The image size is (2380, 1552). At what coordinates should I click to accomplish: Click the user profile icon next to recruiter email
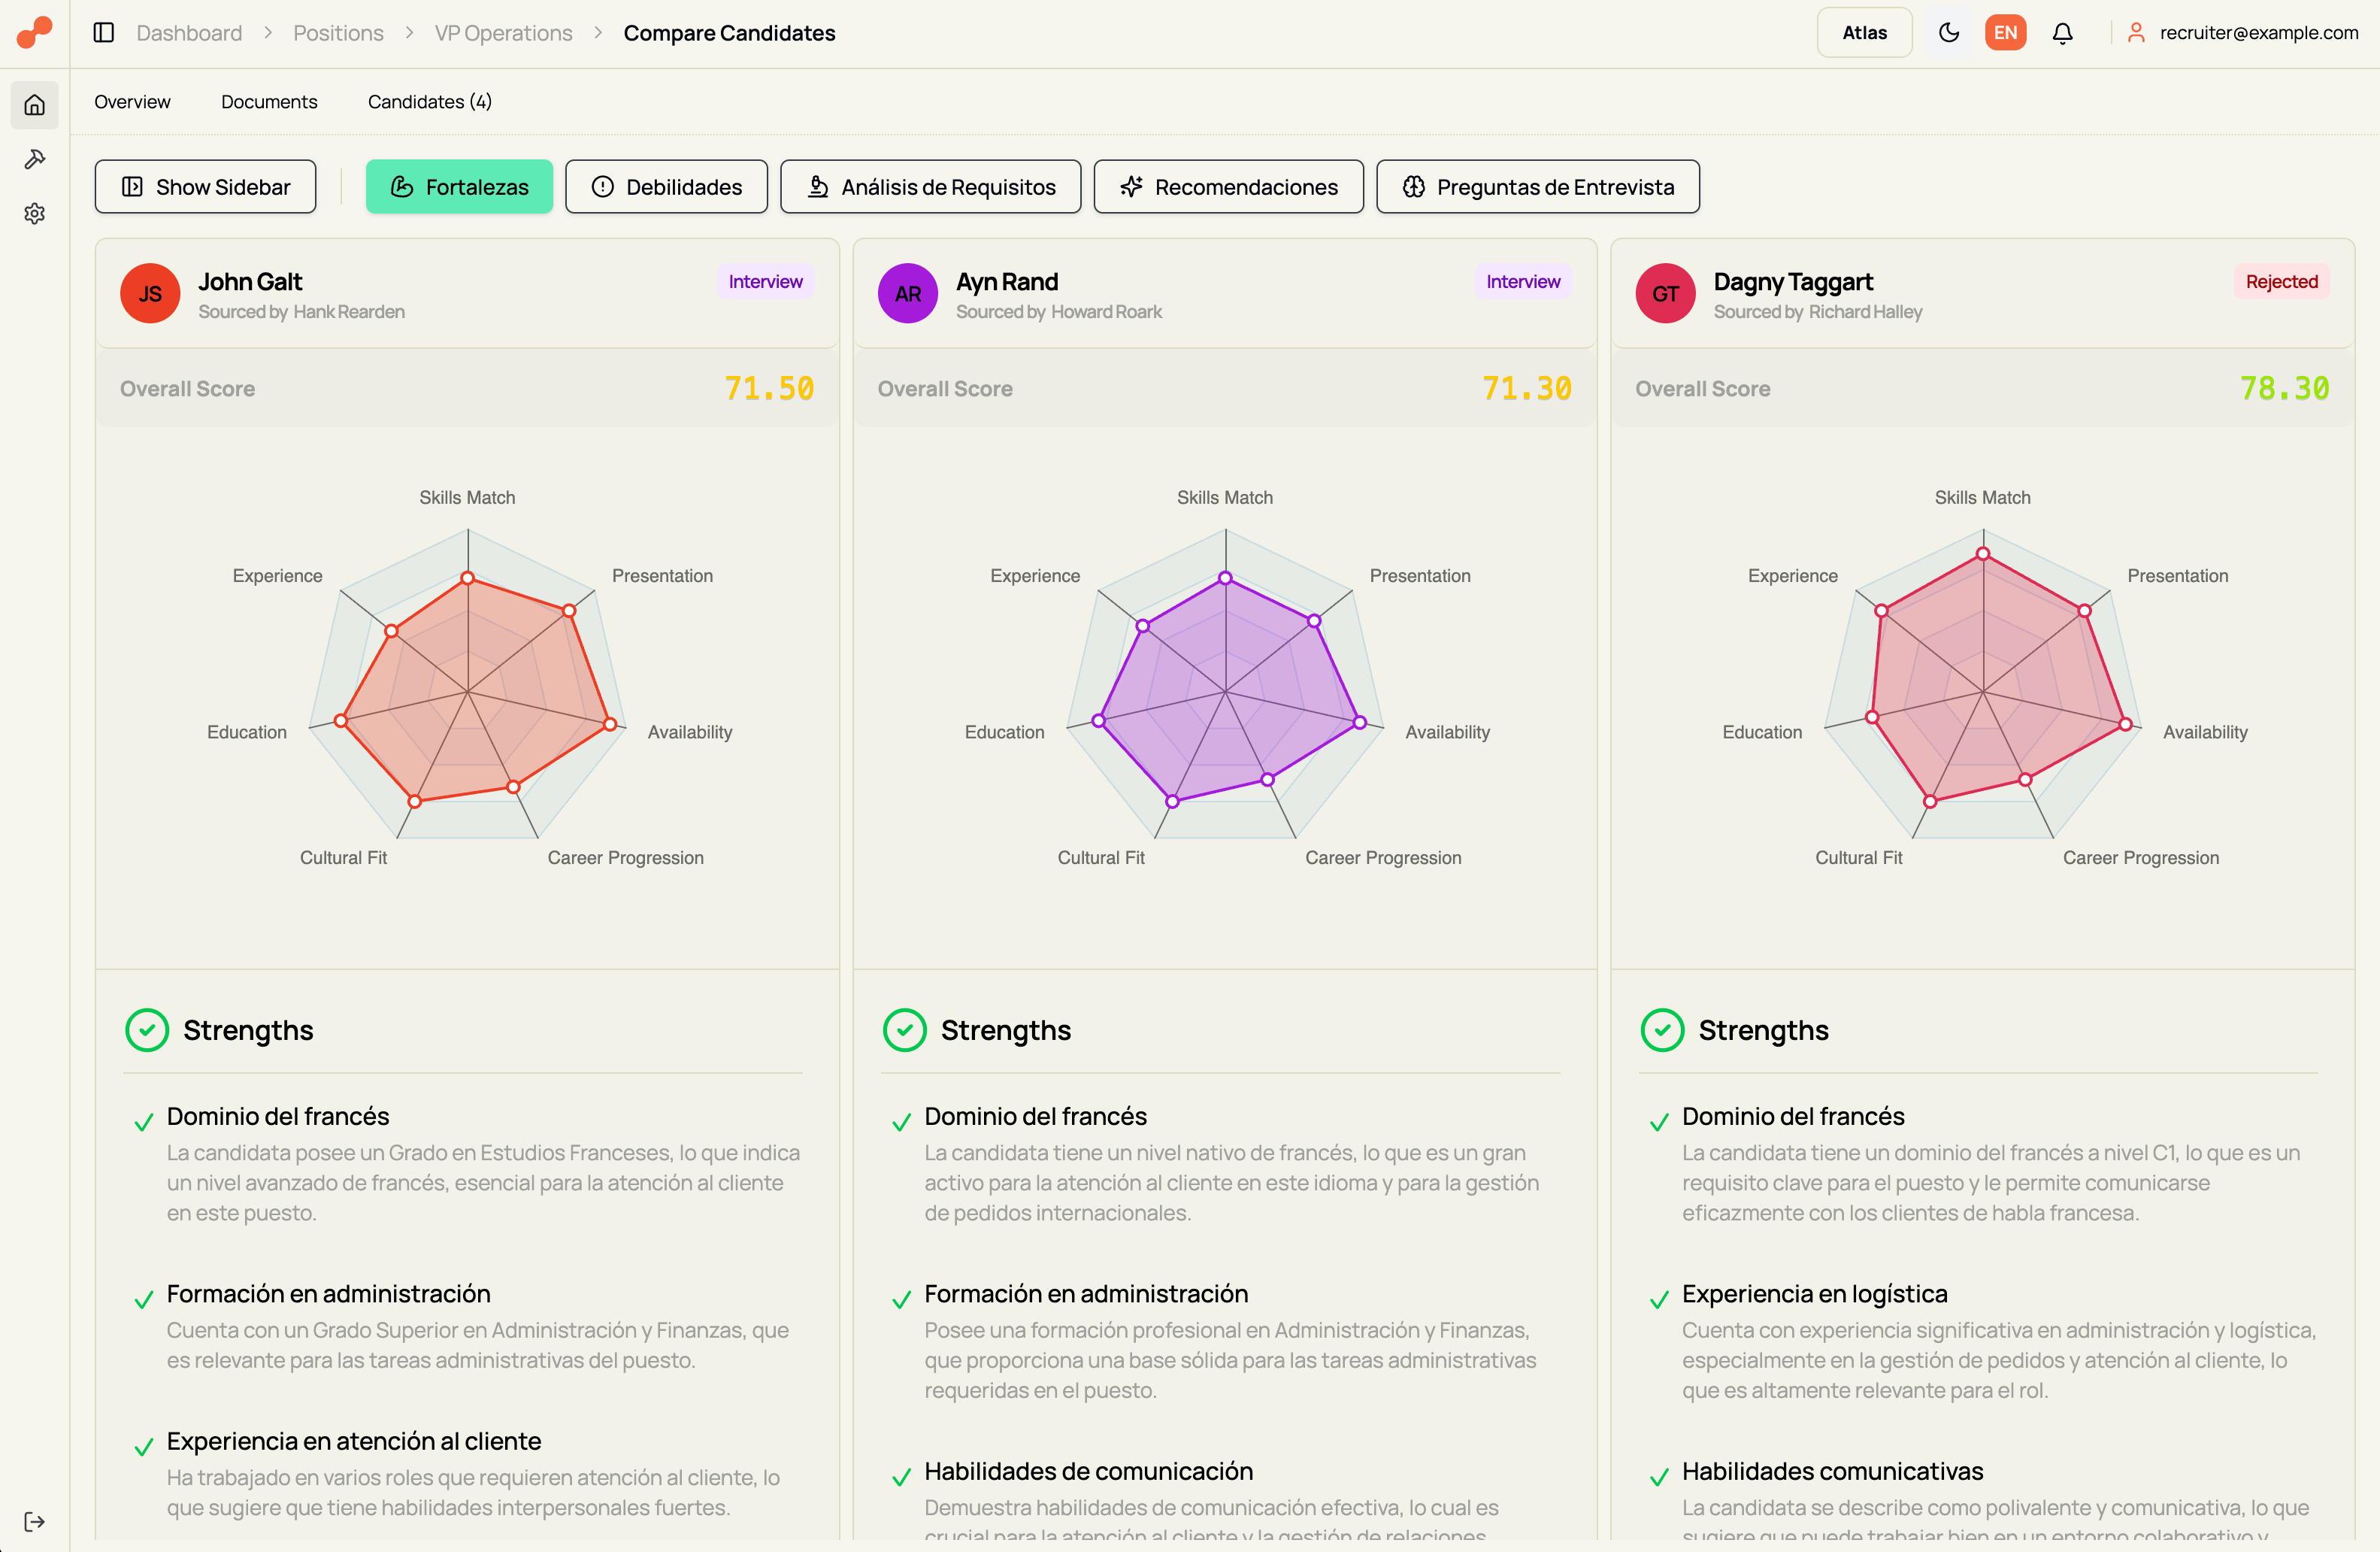tap(2135, 32)
